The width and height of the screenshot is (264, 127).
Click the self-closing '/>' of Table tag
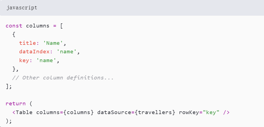pos(226,112)
